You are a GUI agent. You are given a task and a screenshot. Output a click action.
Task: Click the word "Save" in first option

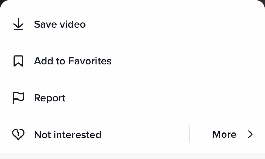[45, 24]
